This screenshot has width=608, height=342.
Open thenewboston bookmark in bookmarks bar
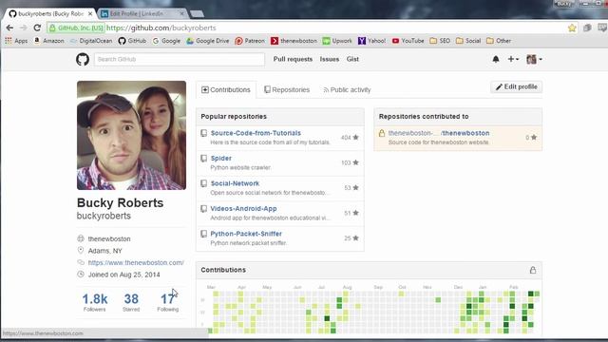coord(294,41)
